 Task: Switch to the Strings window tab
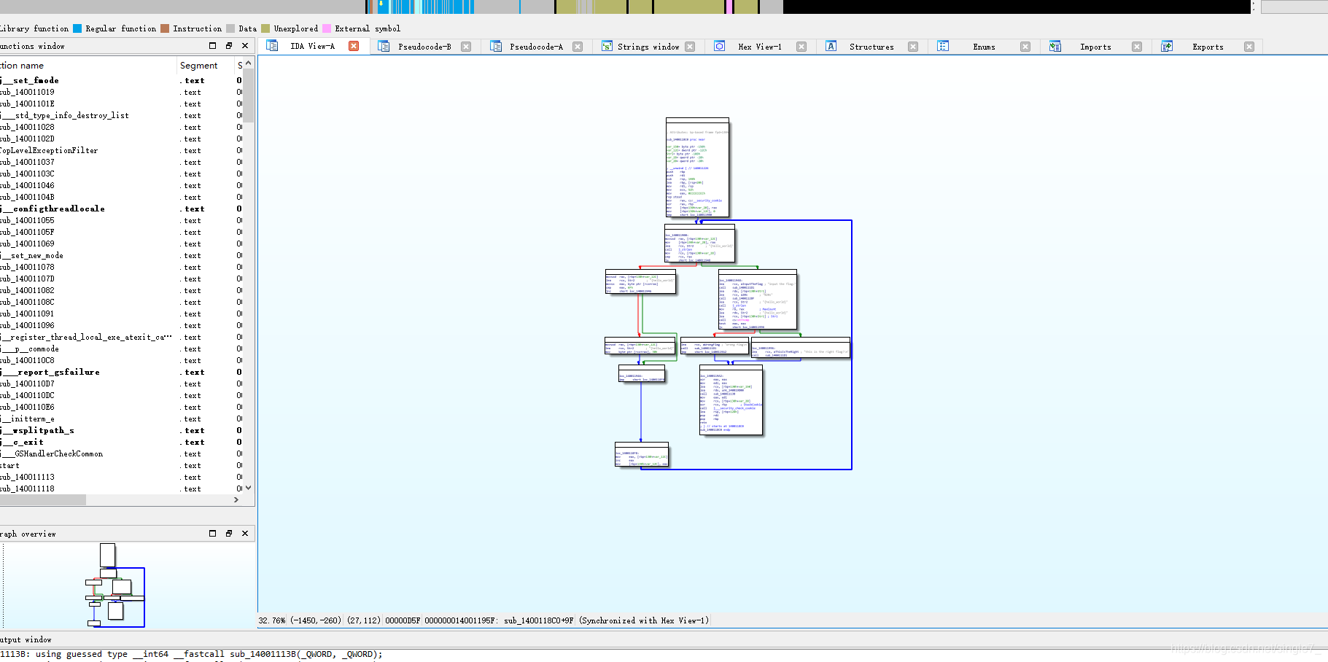[x=648, y=47]
